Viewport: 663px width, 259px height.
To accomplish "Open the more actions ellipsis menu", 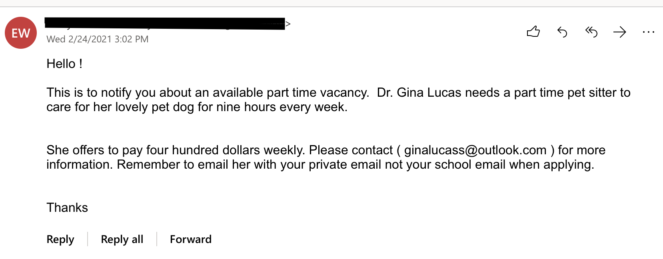I will tap(648, 32).
